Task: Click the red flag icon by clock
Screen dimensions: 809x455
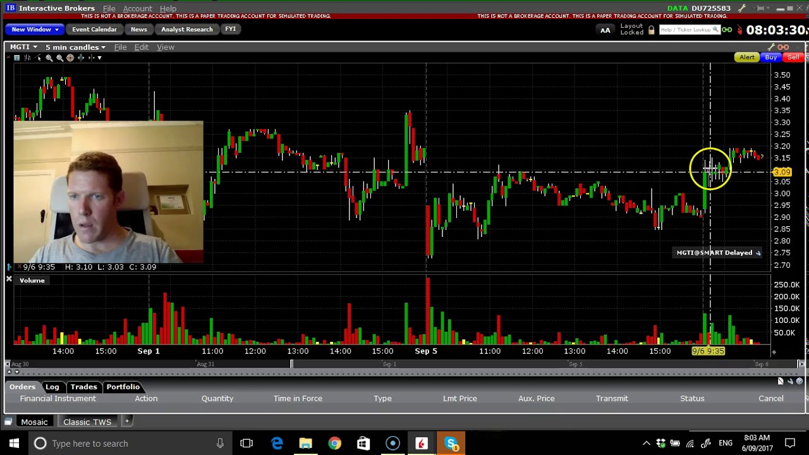Action: coord(739,30)
